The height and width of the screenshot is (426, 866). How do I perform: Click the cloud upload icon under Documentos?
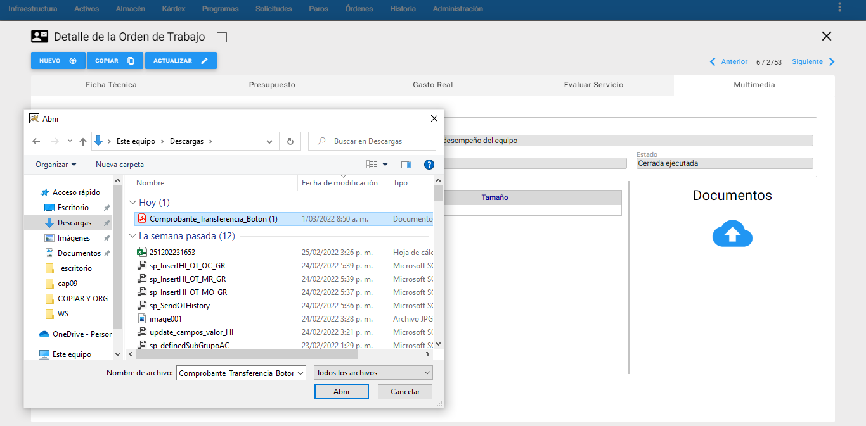point(732,234)
